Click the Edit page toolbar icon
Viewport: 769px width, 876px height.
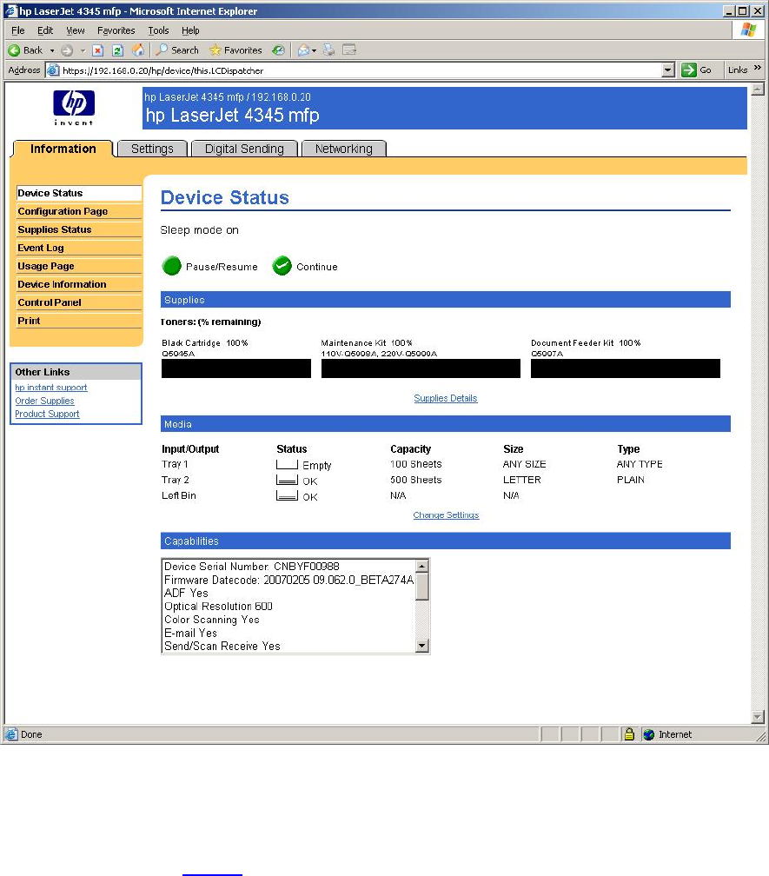[349, 50]
